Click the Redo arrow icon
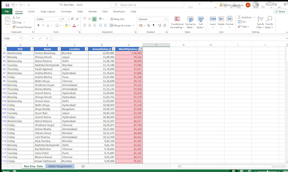Screen dimensions: 288x172 click(x=21, y=5)
